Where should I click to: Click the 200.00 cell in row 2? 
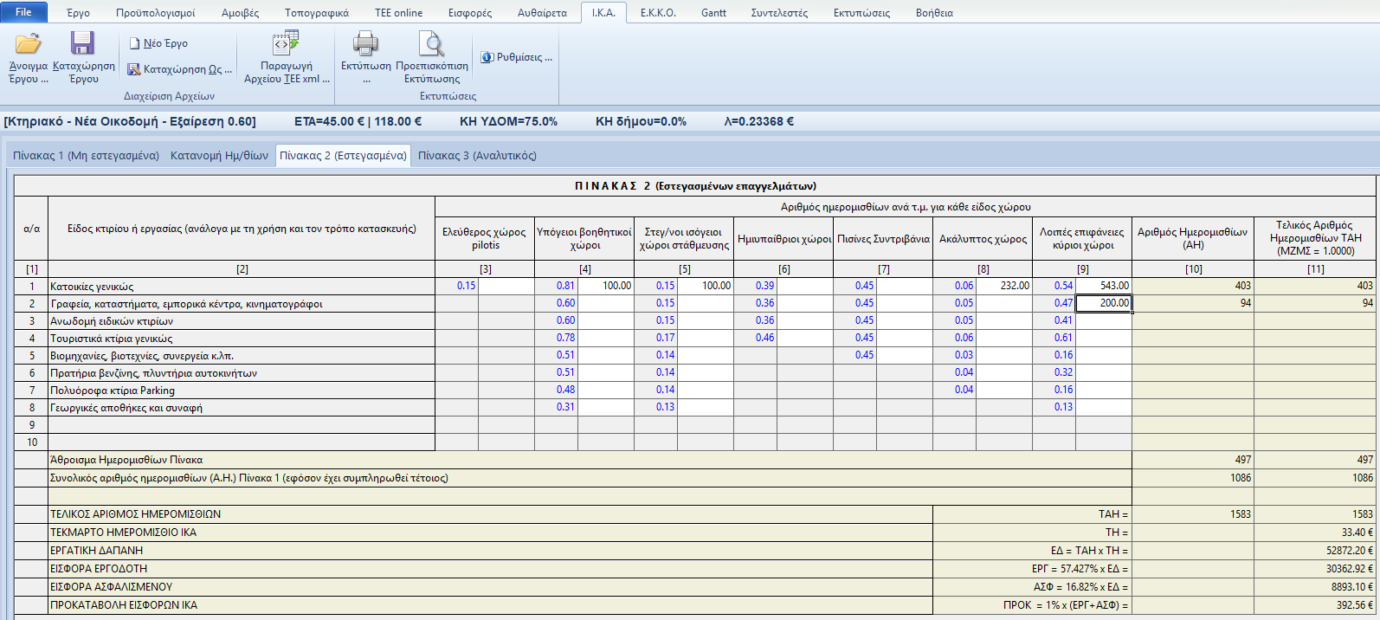click(1104, 303)
